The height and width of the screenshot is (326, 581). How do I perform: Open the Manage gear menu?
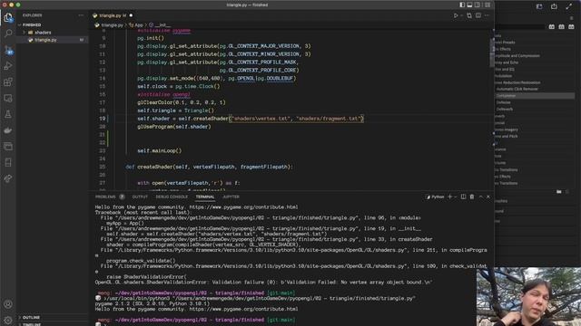click(x=8, y=320)
